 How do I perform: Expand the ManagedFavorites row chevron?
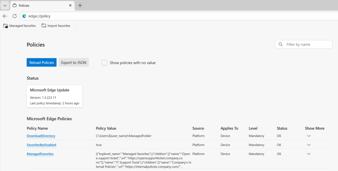[x=309, y=154]
